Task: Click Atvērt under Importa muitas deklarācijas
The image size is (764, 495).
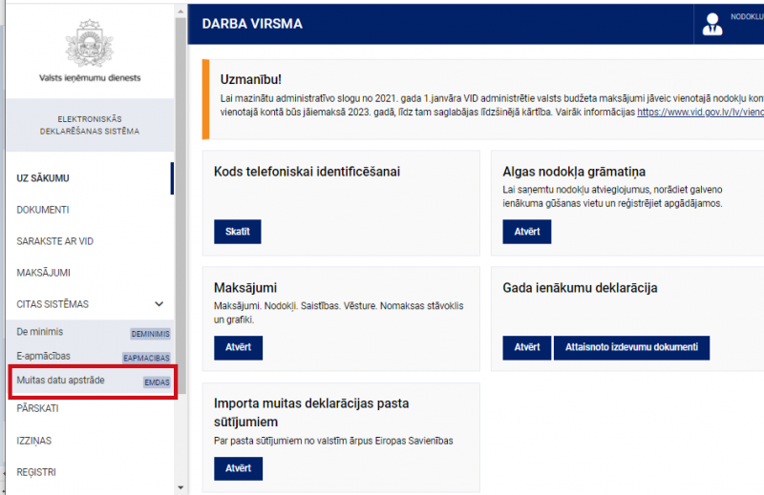Action: point(238,468)
